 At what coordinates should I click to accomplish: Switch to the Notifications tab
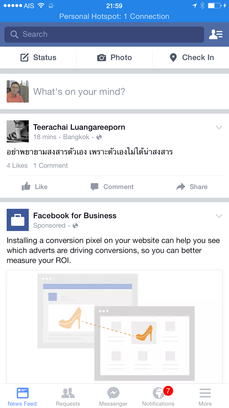point(159,396)
